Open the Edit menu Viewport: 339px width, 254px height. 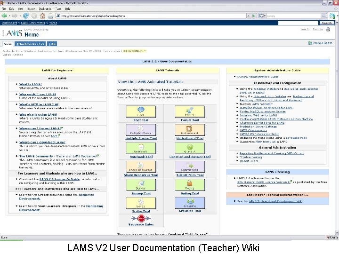pyautogui.click(x=11, y=9)
